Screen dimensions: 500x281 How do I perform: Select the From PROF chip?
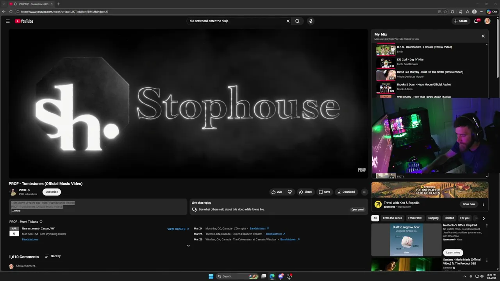click(415, 218)
